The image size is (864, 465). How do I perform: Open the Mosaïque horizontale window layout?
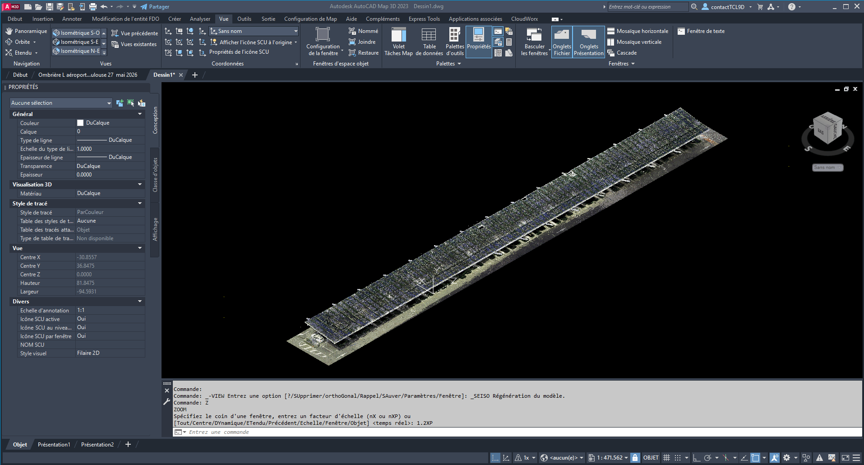(x=638, y=31)
